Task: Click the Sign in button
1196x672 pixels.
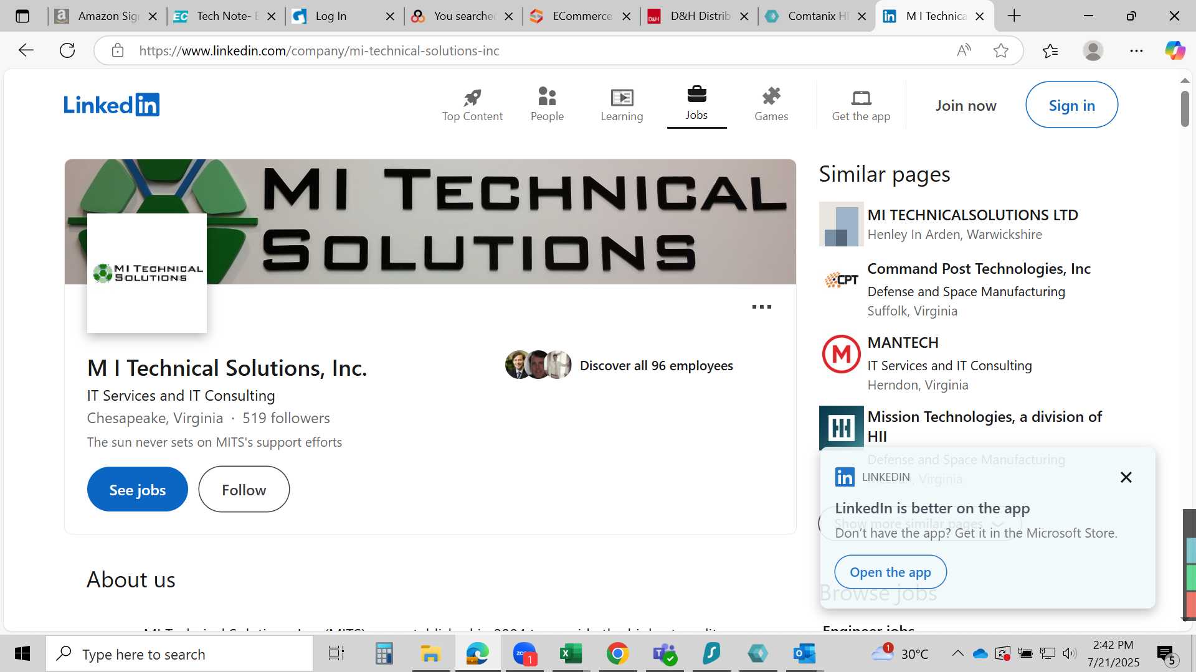Action: pyautogui.click(x=1071, y=105)
